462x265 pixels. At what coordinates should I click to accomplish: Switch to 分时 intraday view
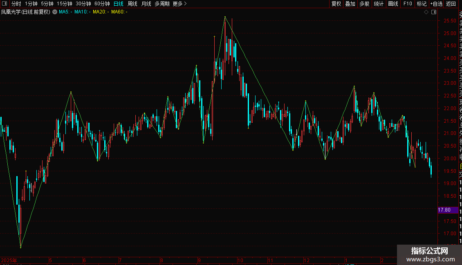(x=16, y=4)
